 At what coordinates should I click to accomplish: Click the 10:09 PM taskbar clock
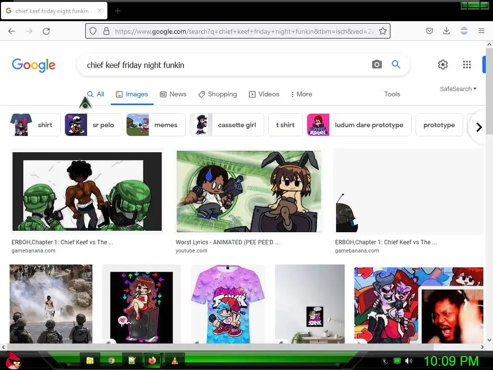(451, 360)
